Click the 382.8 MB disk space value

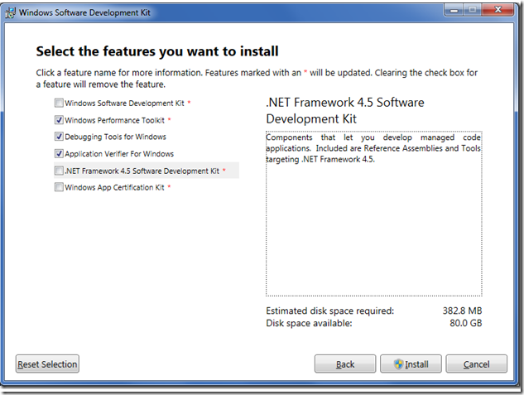click(462, 311)
